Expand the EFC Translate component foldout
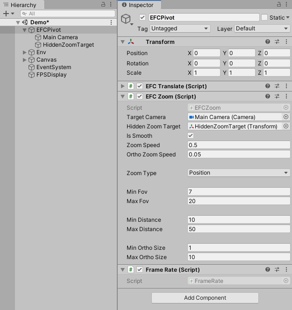 (x=123, y=86)
